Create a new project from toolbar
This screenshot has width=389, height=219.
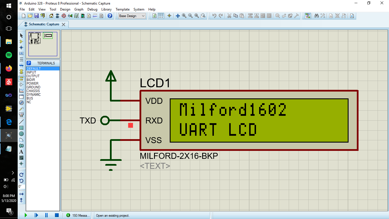click(24, 16)
